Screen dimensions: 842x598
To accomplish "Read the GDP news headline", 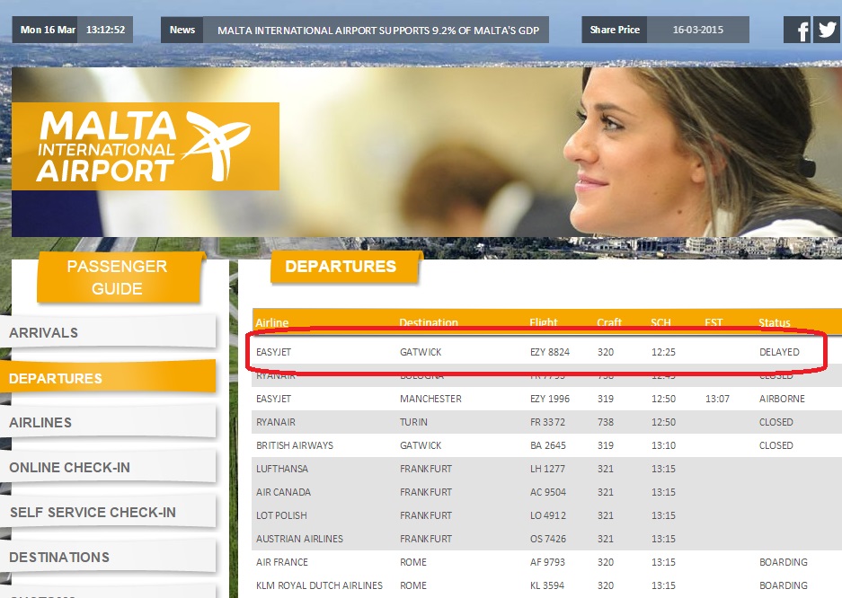I will coord(378,31).
